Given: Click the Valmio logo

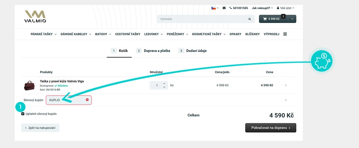Looking at the screenshot, I should [x=35, y=16].
